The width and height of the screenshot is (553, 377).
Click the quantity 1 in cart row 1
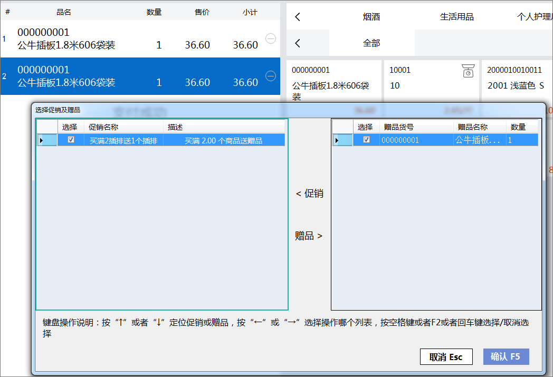point(159,45)
